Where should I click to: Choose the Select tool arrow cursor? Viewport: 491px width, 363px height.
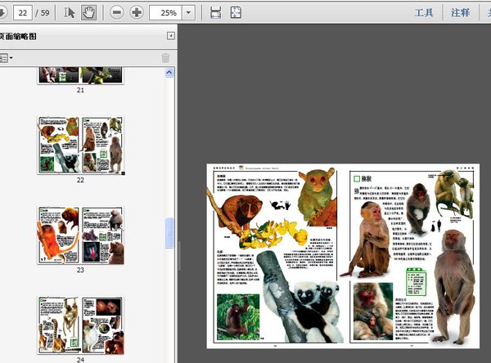click(x=70, y=12)
